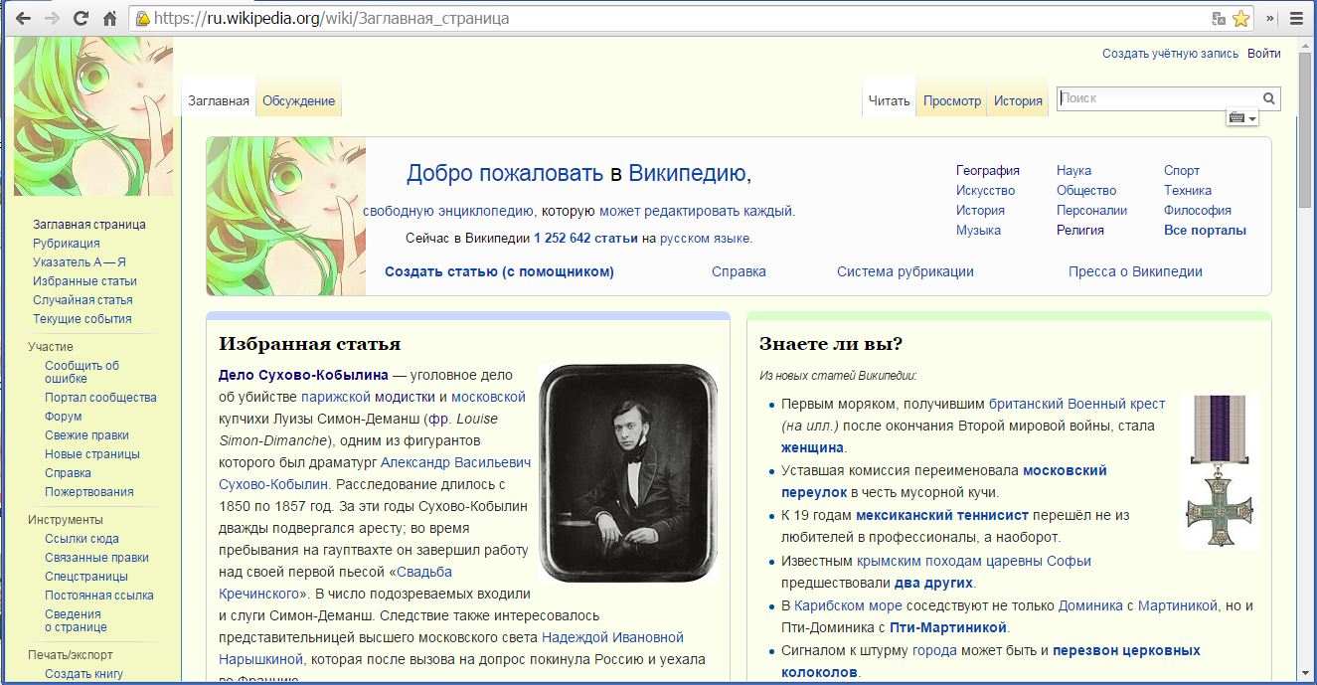Open the Military Cross medal image

pyautogui.click(x=1220, y=471)
